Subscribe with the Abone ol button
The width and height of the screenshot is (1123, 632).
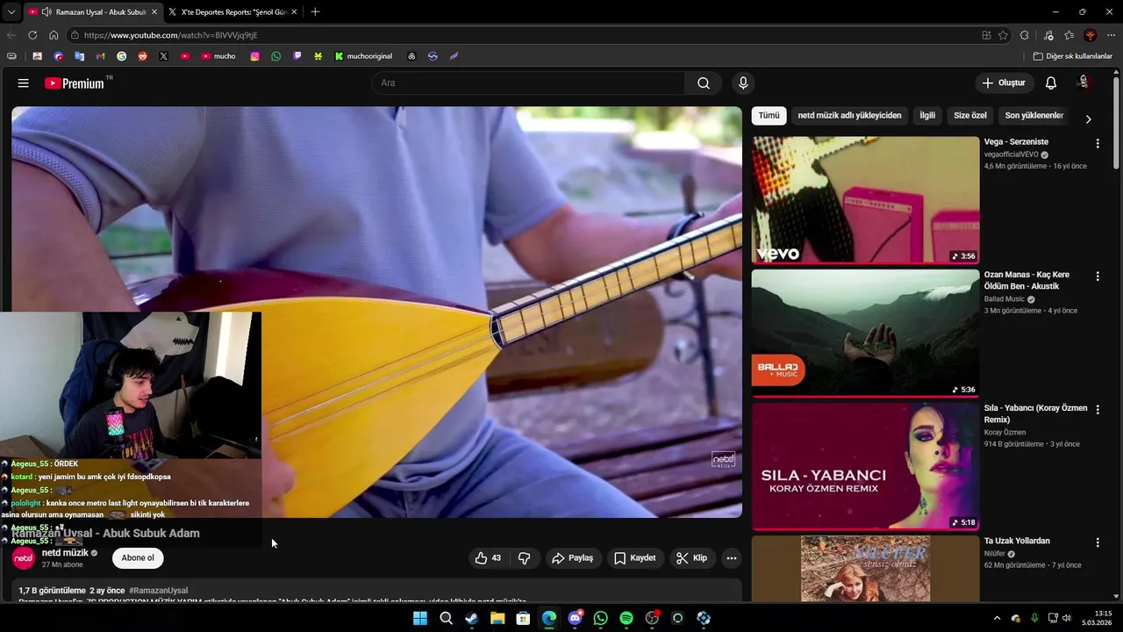[x=138, y=558]
